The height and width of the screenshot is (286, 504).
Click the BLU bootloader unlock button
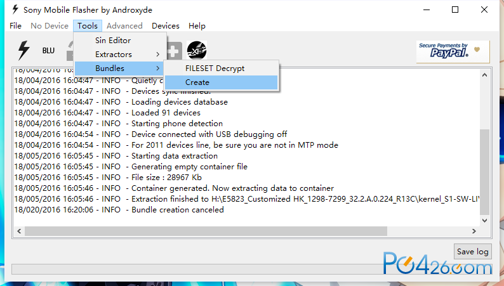point(48,51)
